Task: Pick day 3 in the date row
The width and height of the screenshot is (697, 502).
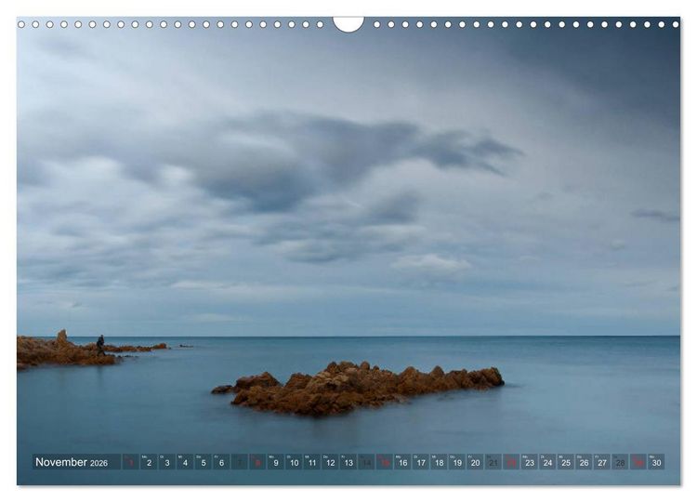Action: coord(167,461)
